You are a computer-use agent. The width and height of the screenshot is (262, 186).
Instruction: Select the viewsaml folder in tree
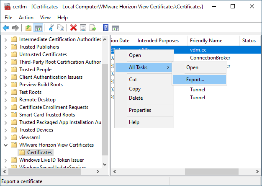click(29, 137)
